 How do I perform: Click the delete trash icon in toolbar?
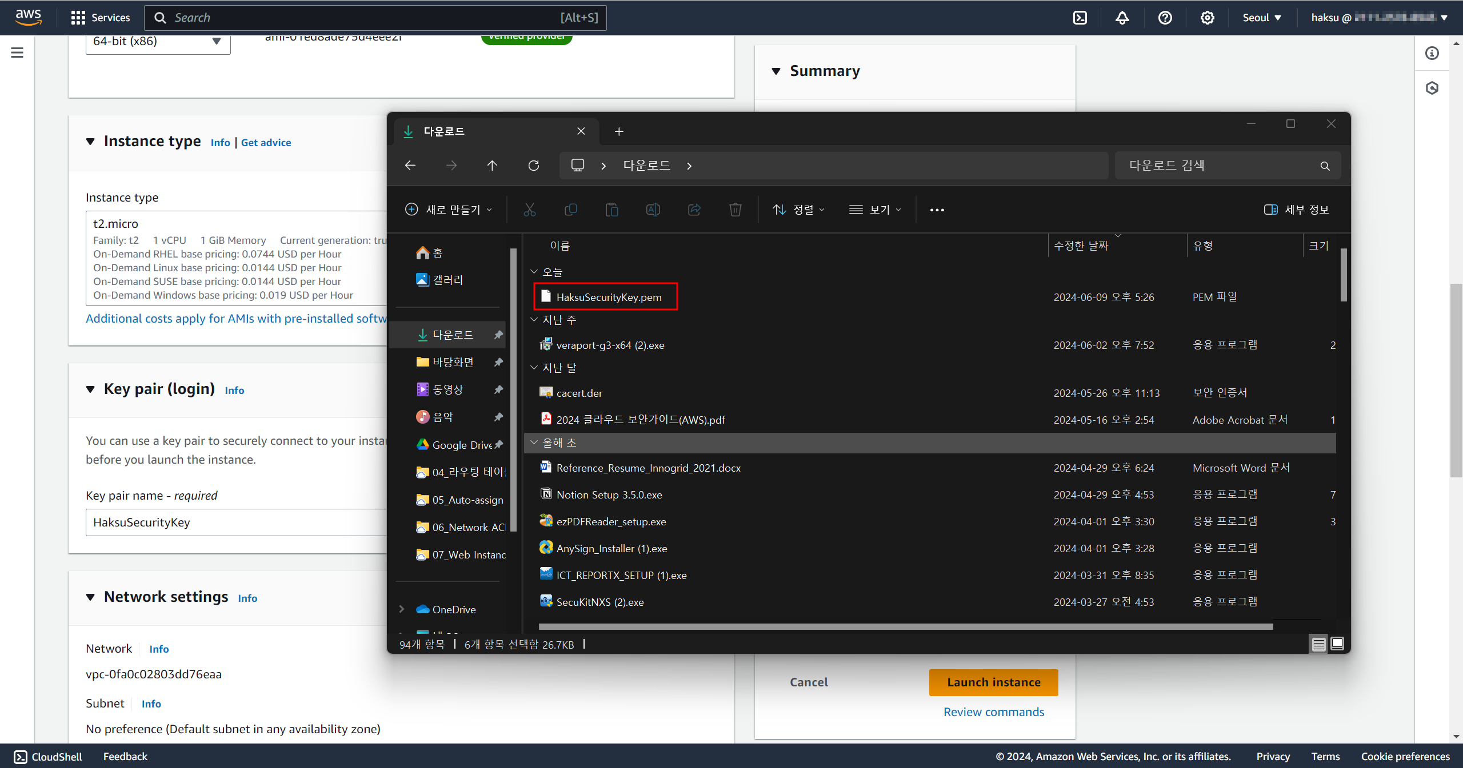(x=735, y=210)
